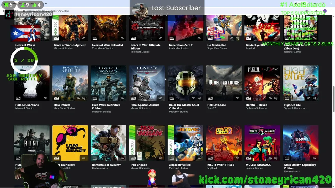This screenshot has height=188, width=335.
Task: Open the Jetpac Refuelled title link
Action: [x=180, y=165]
